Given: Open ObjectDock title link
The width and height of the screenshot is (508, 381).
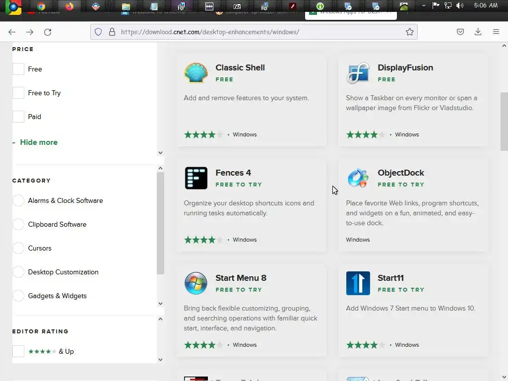Looking at the screenshot, I should coord(401,173).
